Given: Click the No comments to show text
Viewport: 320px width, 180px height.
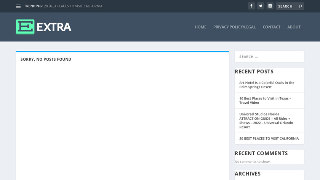Looking at the screenshot, I should [253, 162].
